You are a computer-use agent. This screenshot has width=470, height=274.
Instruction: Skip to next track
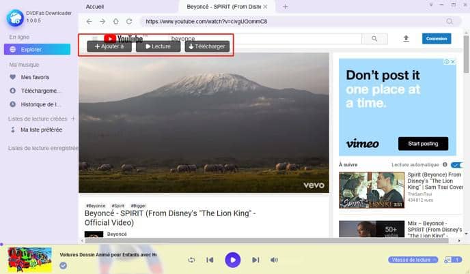click(x=255, y=260)
